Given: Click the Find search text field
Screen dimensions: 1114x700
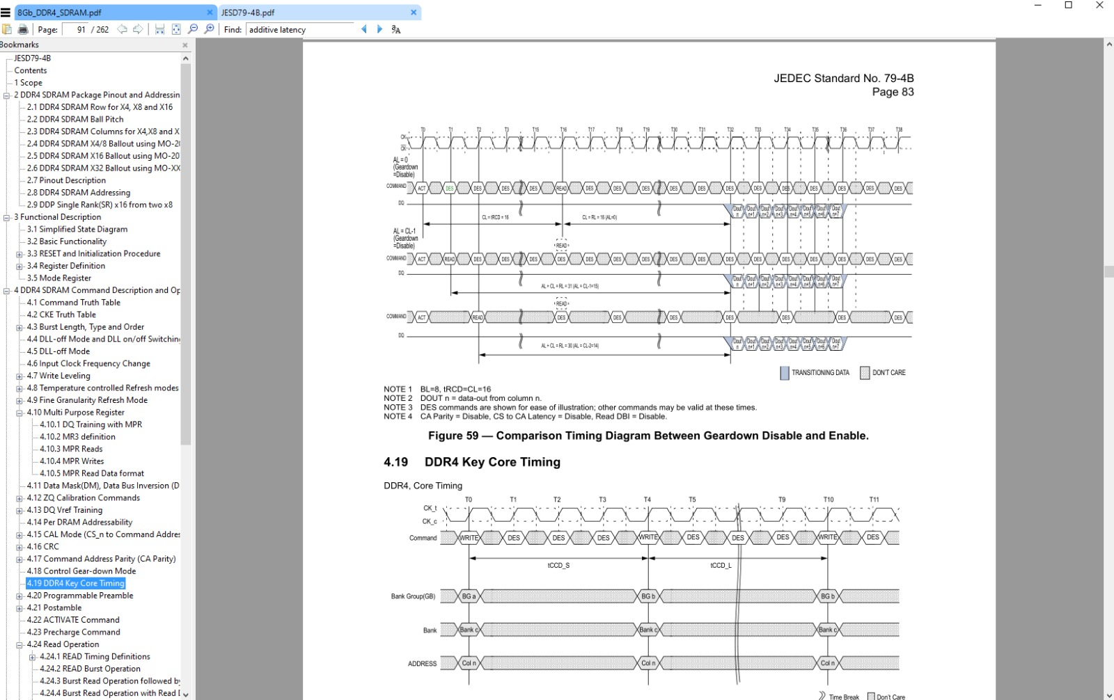Looking at the screenshot, I should tap(300, 29).
